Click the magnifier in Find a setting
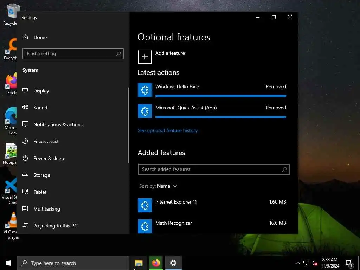Screen dimensions: 360x270 click(x=118, y=54)
